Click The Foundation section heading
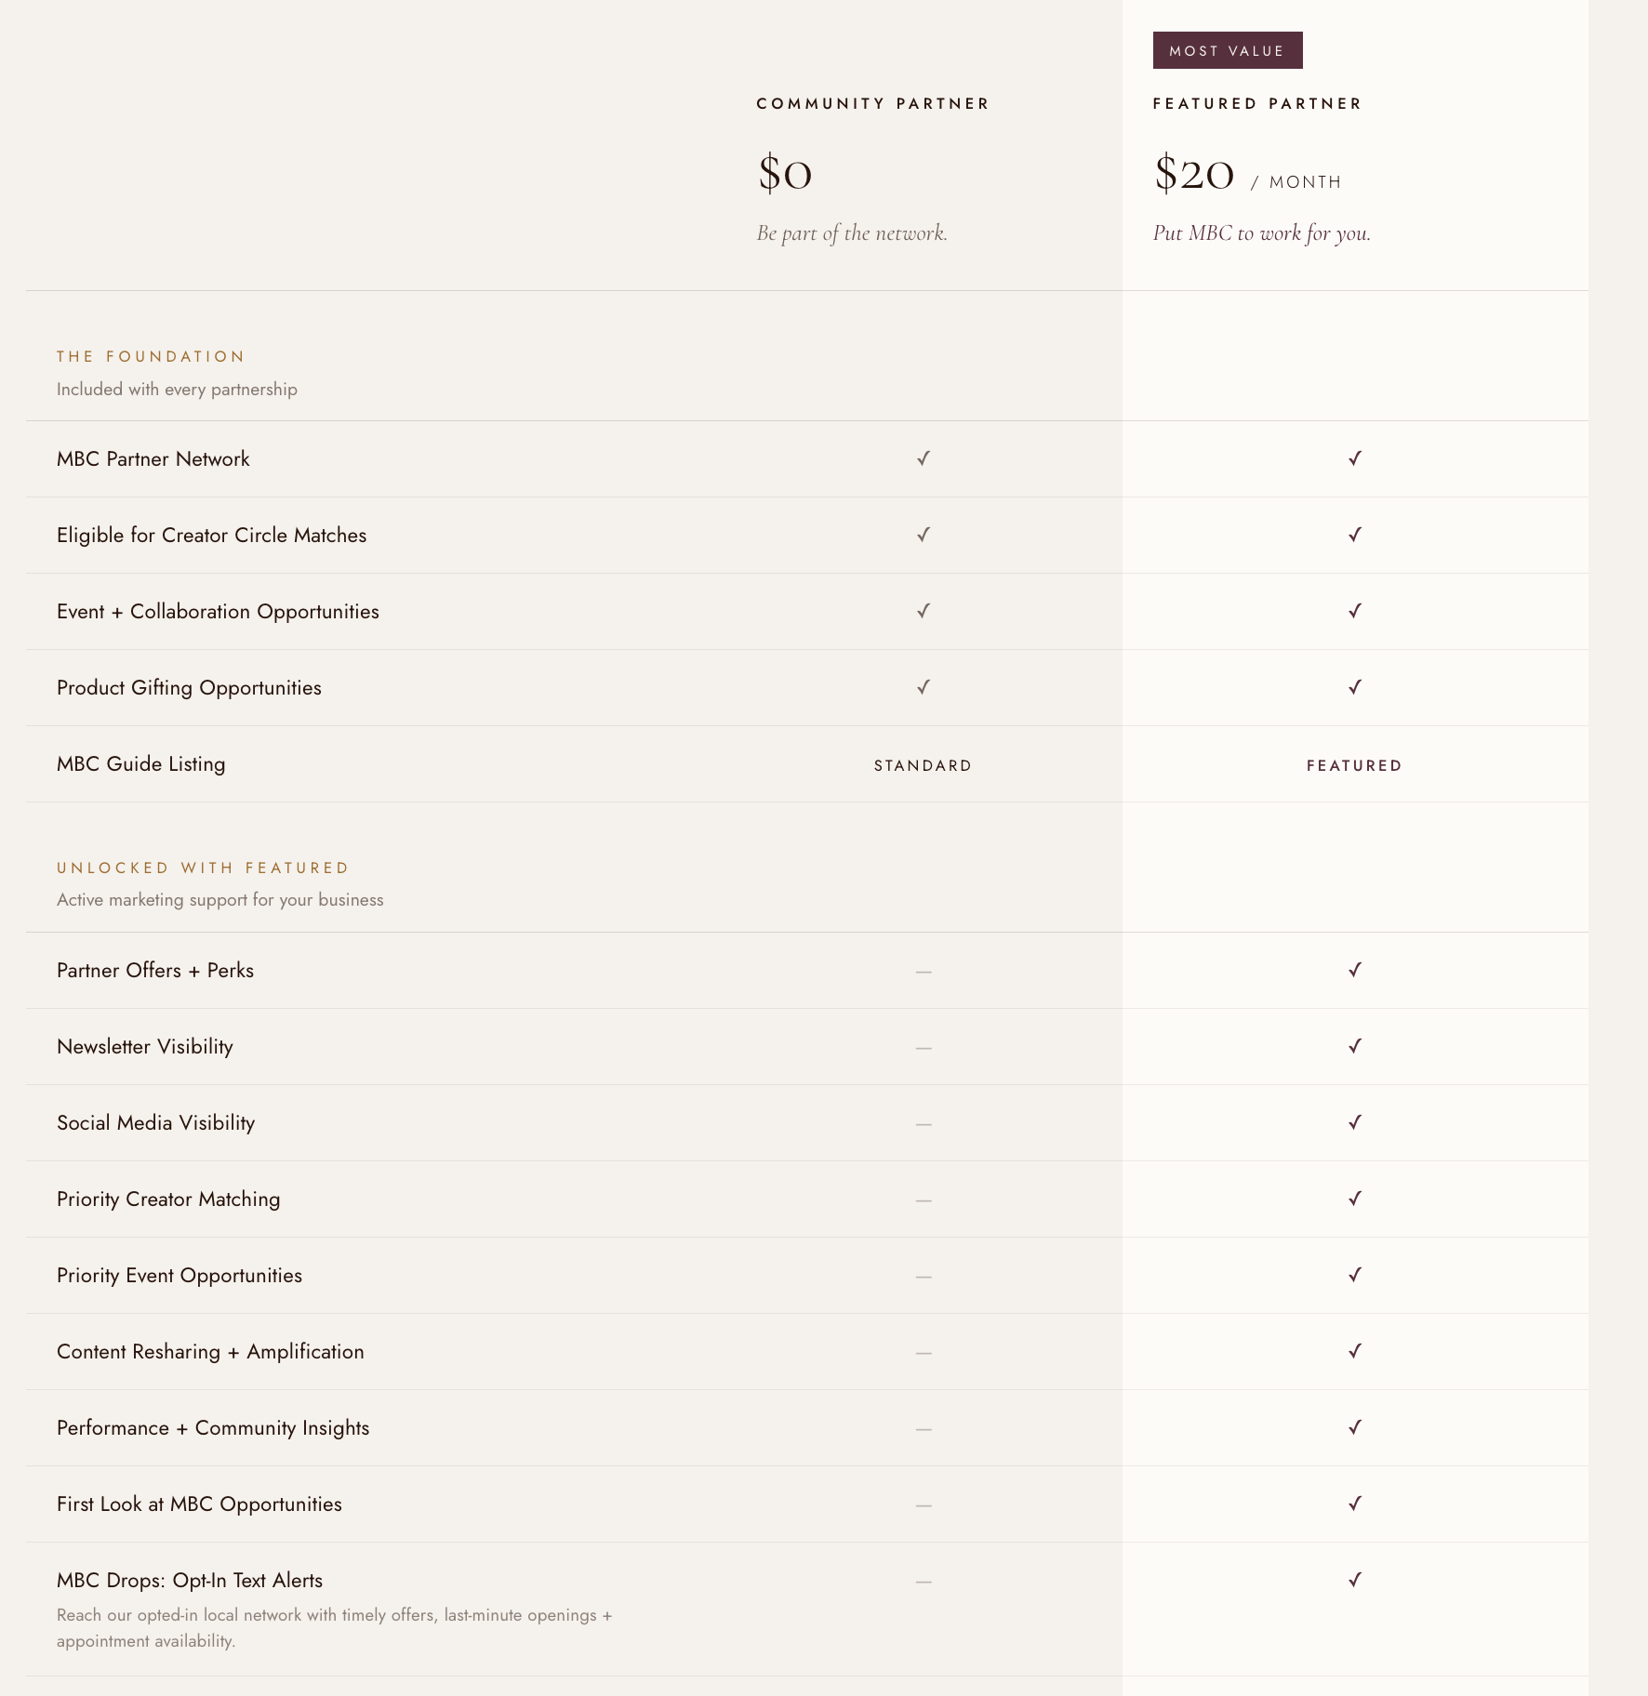Viewport: 1648px width, 1696px height. click(x=151, y=356)
